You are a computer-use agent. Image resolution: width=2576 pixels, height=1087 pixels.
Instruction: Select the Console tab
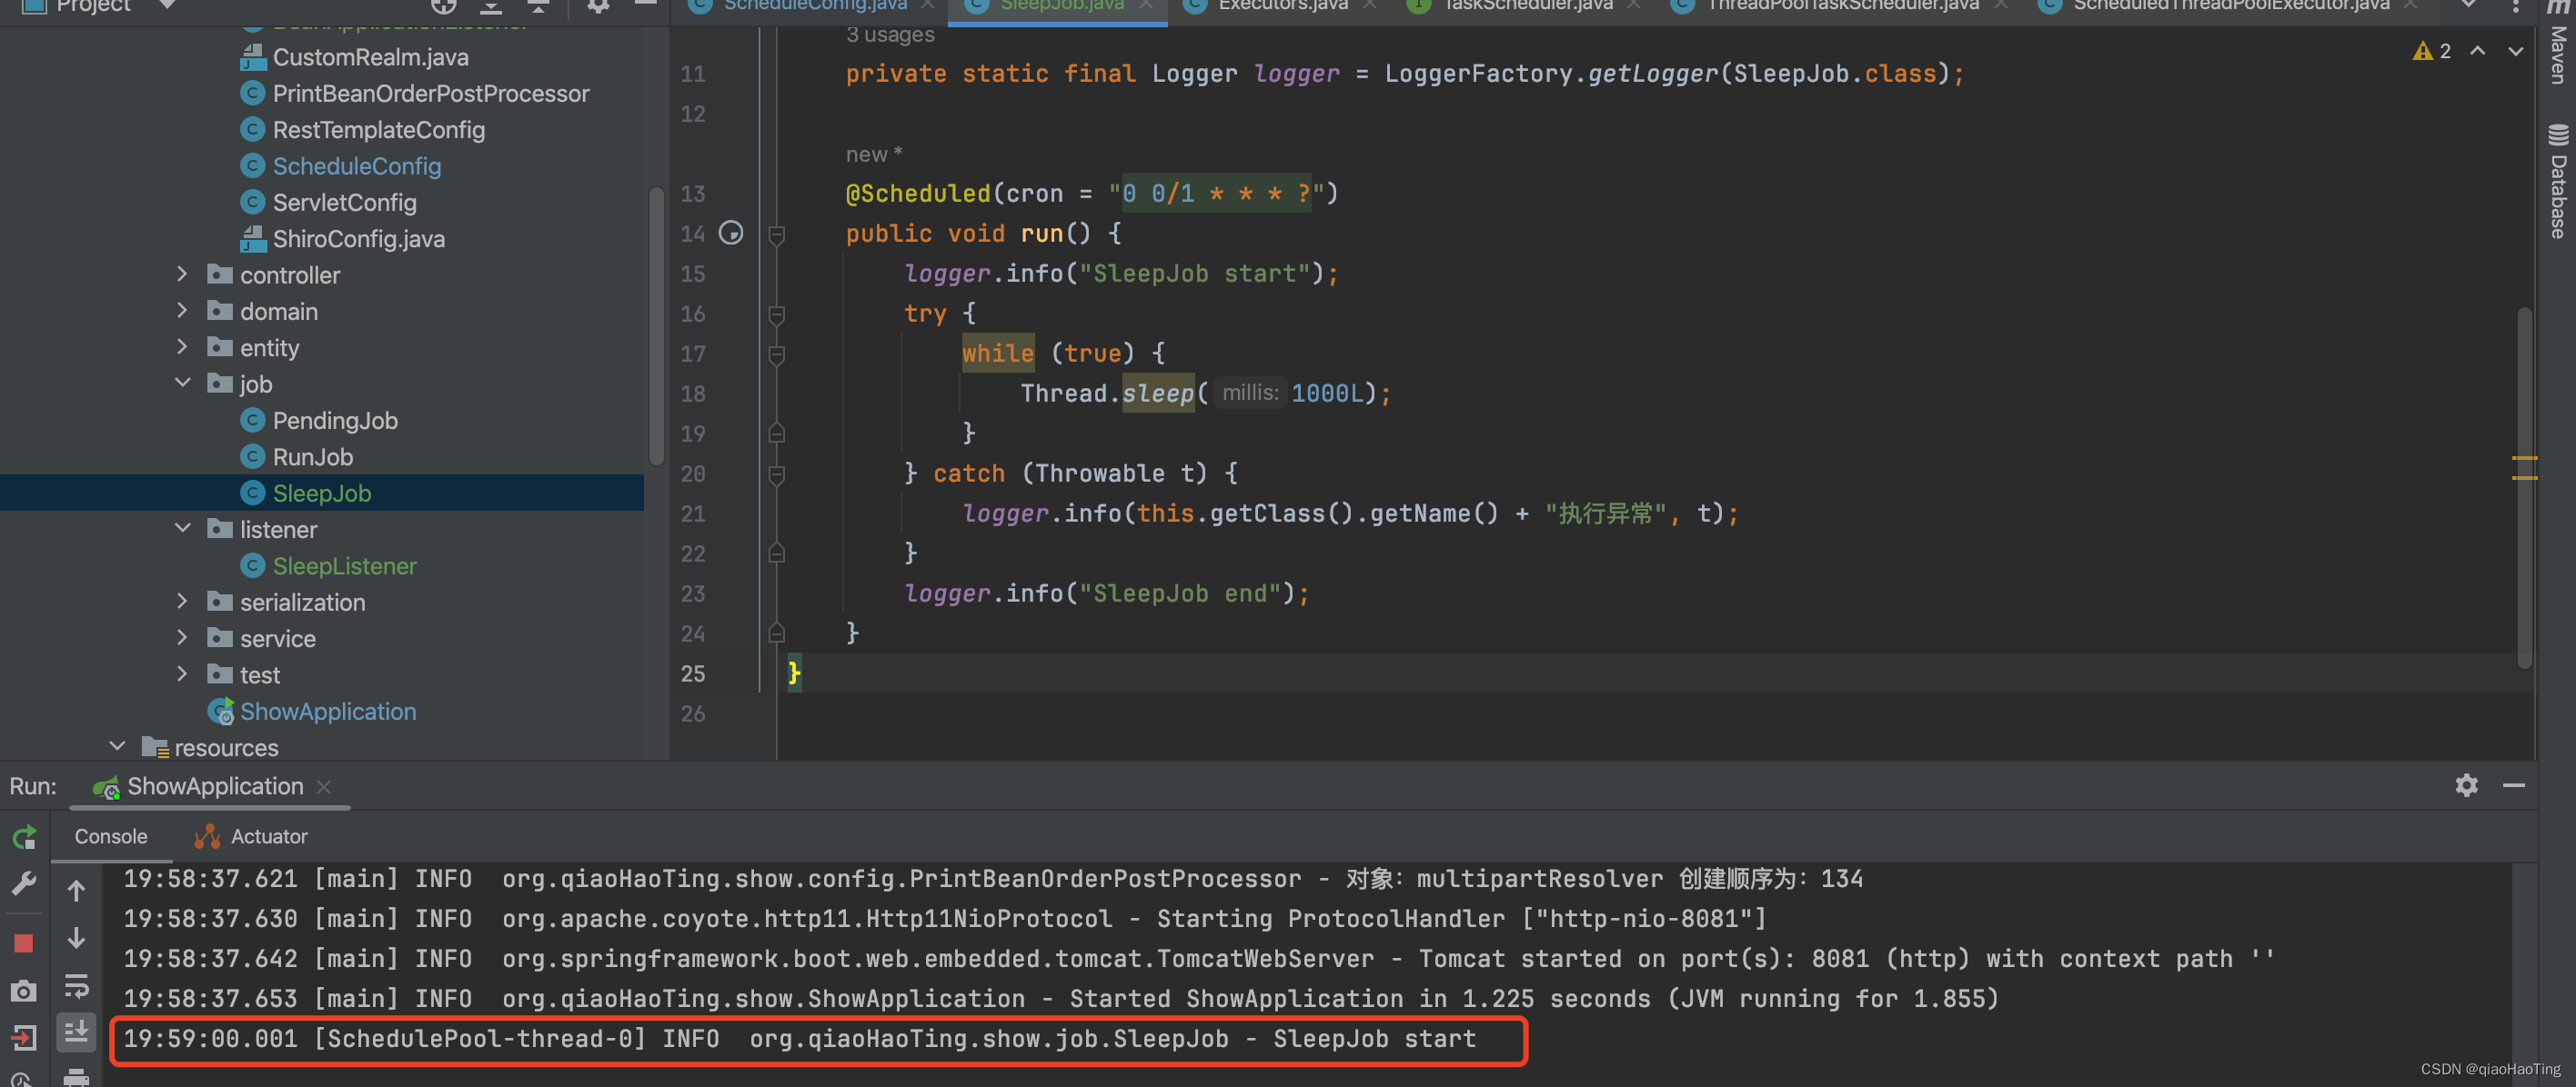pyautogui.click(x=110, y=836)
